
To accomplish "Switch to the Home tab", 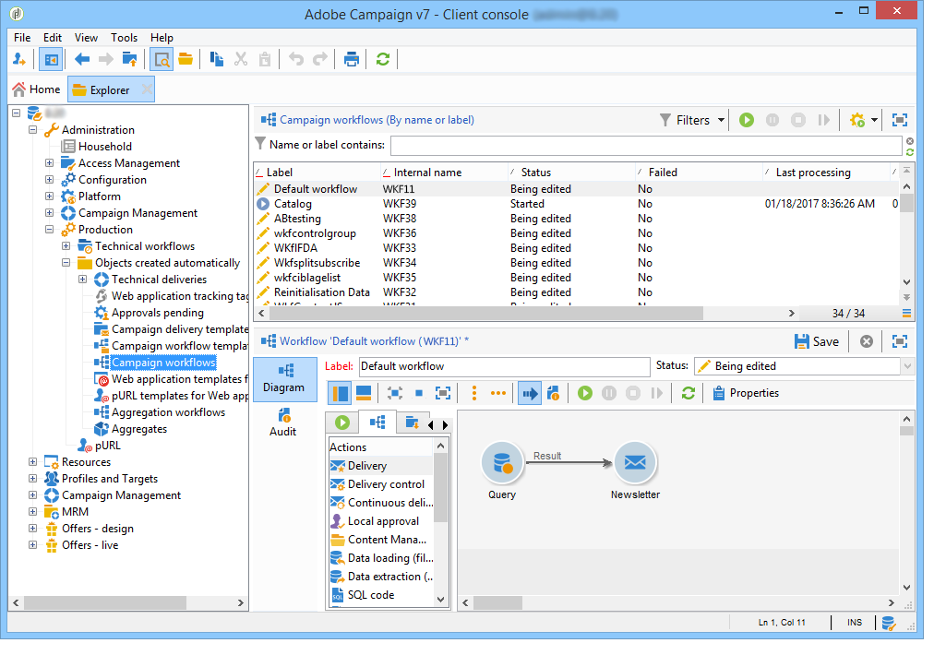I will pos(36,89).
